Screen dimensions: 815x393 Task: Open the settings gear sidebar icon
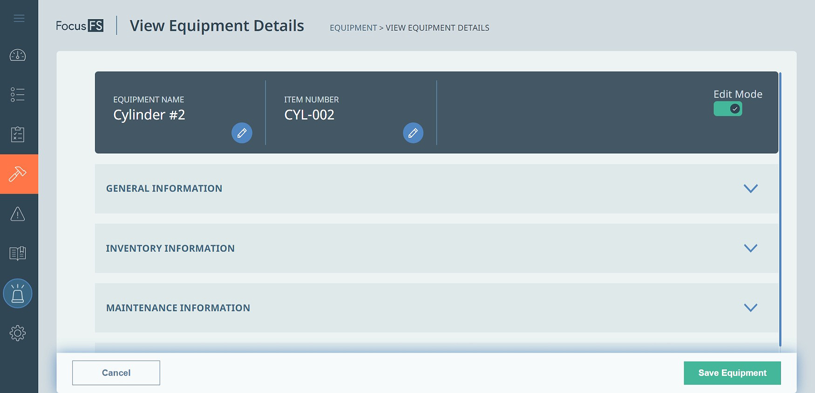(18, 333)
